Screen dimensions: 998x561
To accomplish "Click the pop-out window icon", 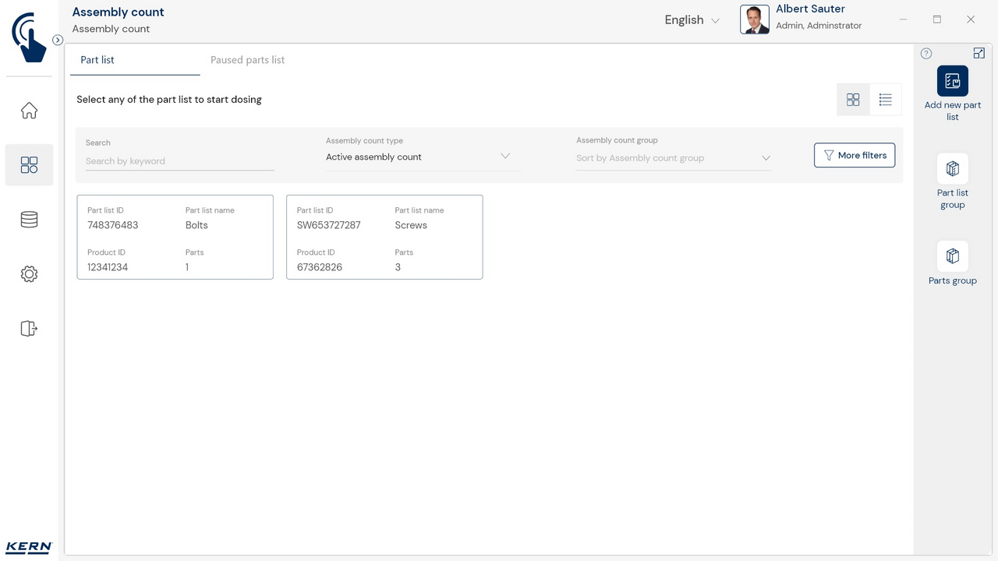I will (979, 53).
